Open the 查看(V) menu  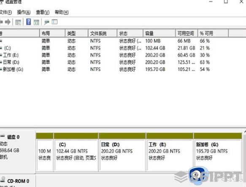pos(43,12)
